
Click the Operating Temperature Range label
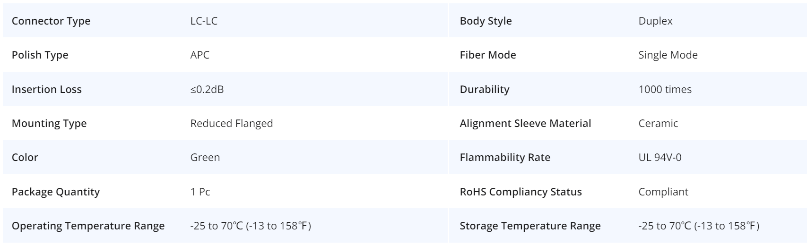click(x=88, y=226)
